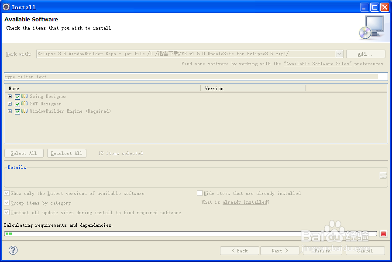Click the Finish button
This screenshot has width=392, height=262.
tap(323, 251)
